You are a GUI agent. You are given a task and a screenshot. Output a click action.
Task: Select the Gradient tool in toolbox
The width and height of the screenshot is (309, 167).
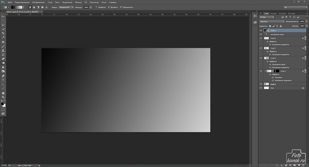3,63
